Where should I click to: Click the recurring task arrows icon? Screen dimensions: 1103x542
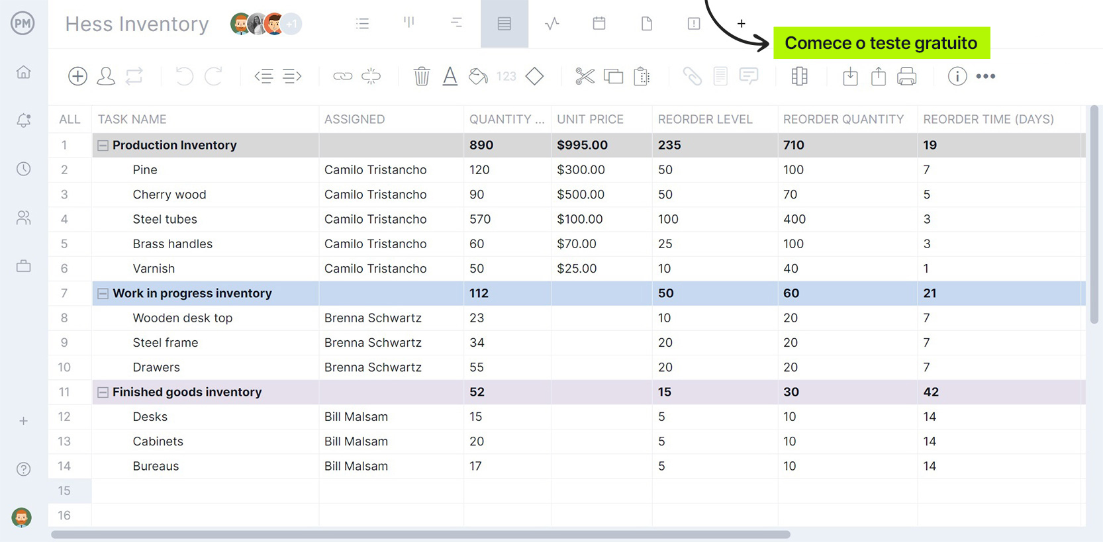pos(134,76)
